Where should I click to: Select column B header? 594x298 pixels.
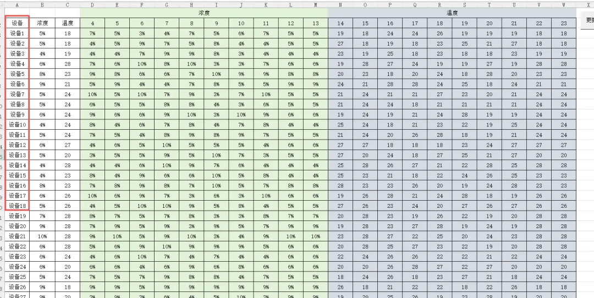(42, 4)
